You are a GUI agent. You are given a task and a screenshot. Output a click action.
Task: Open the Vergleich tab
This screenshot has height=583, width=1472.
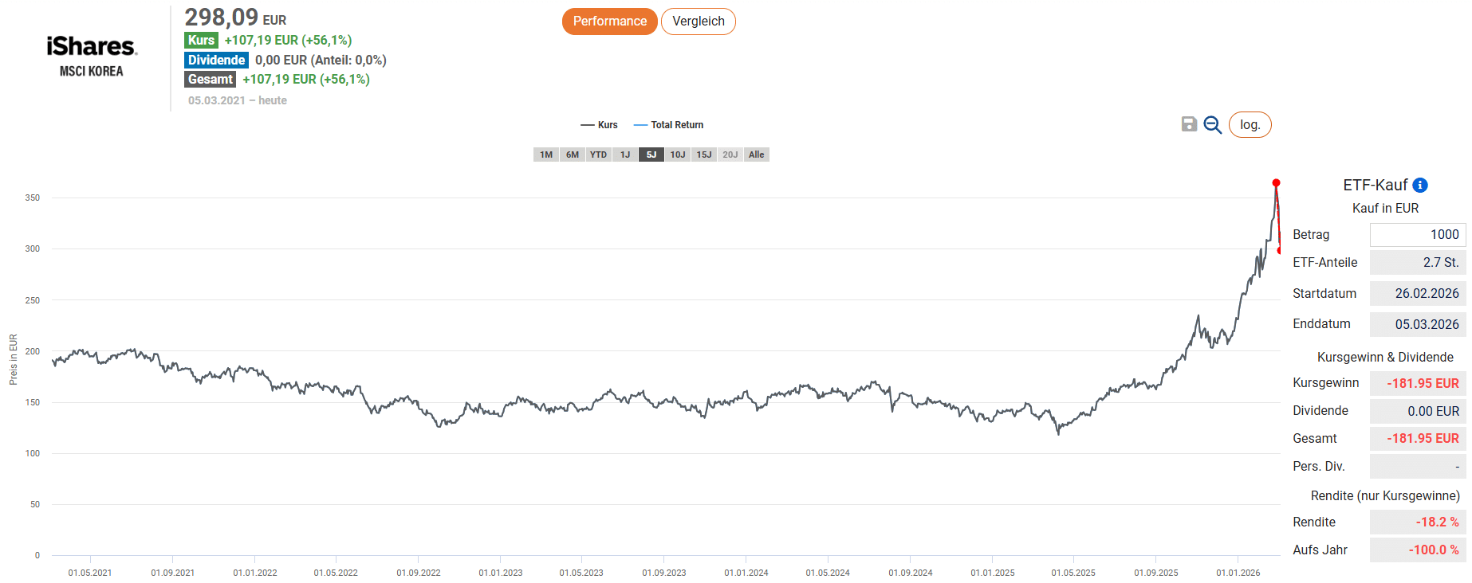pyautogui.click(x=698, y=22)
